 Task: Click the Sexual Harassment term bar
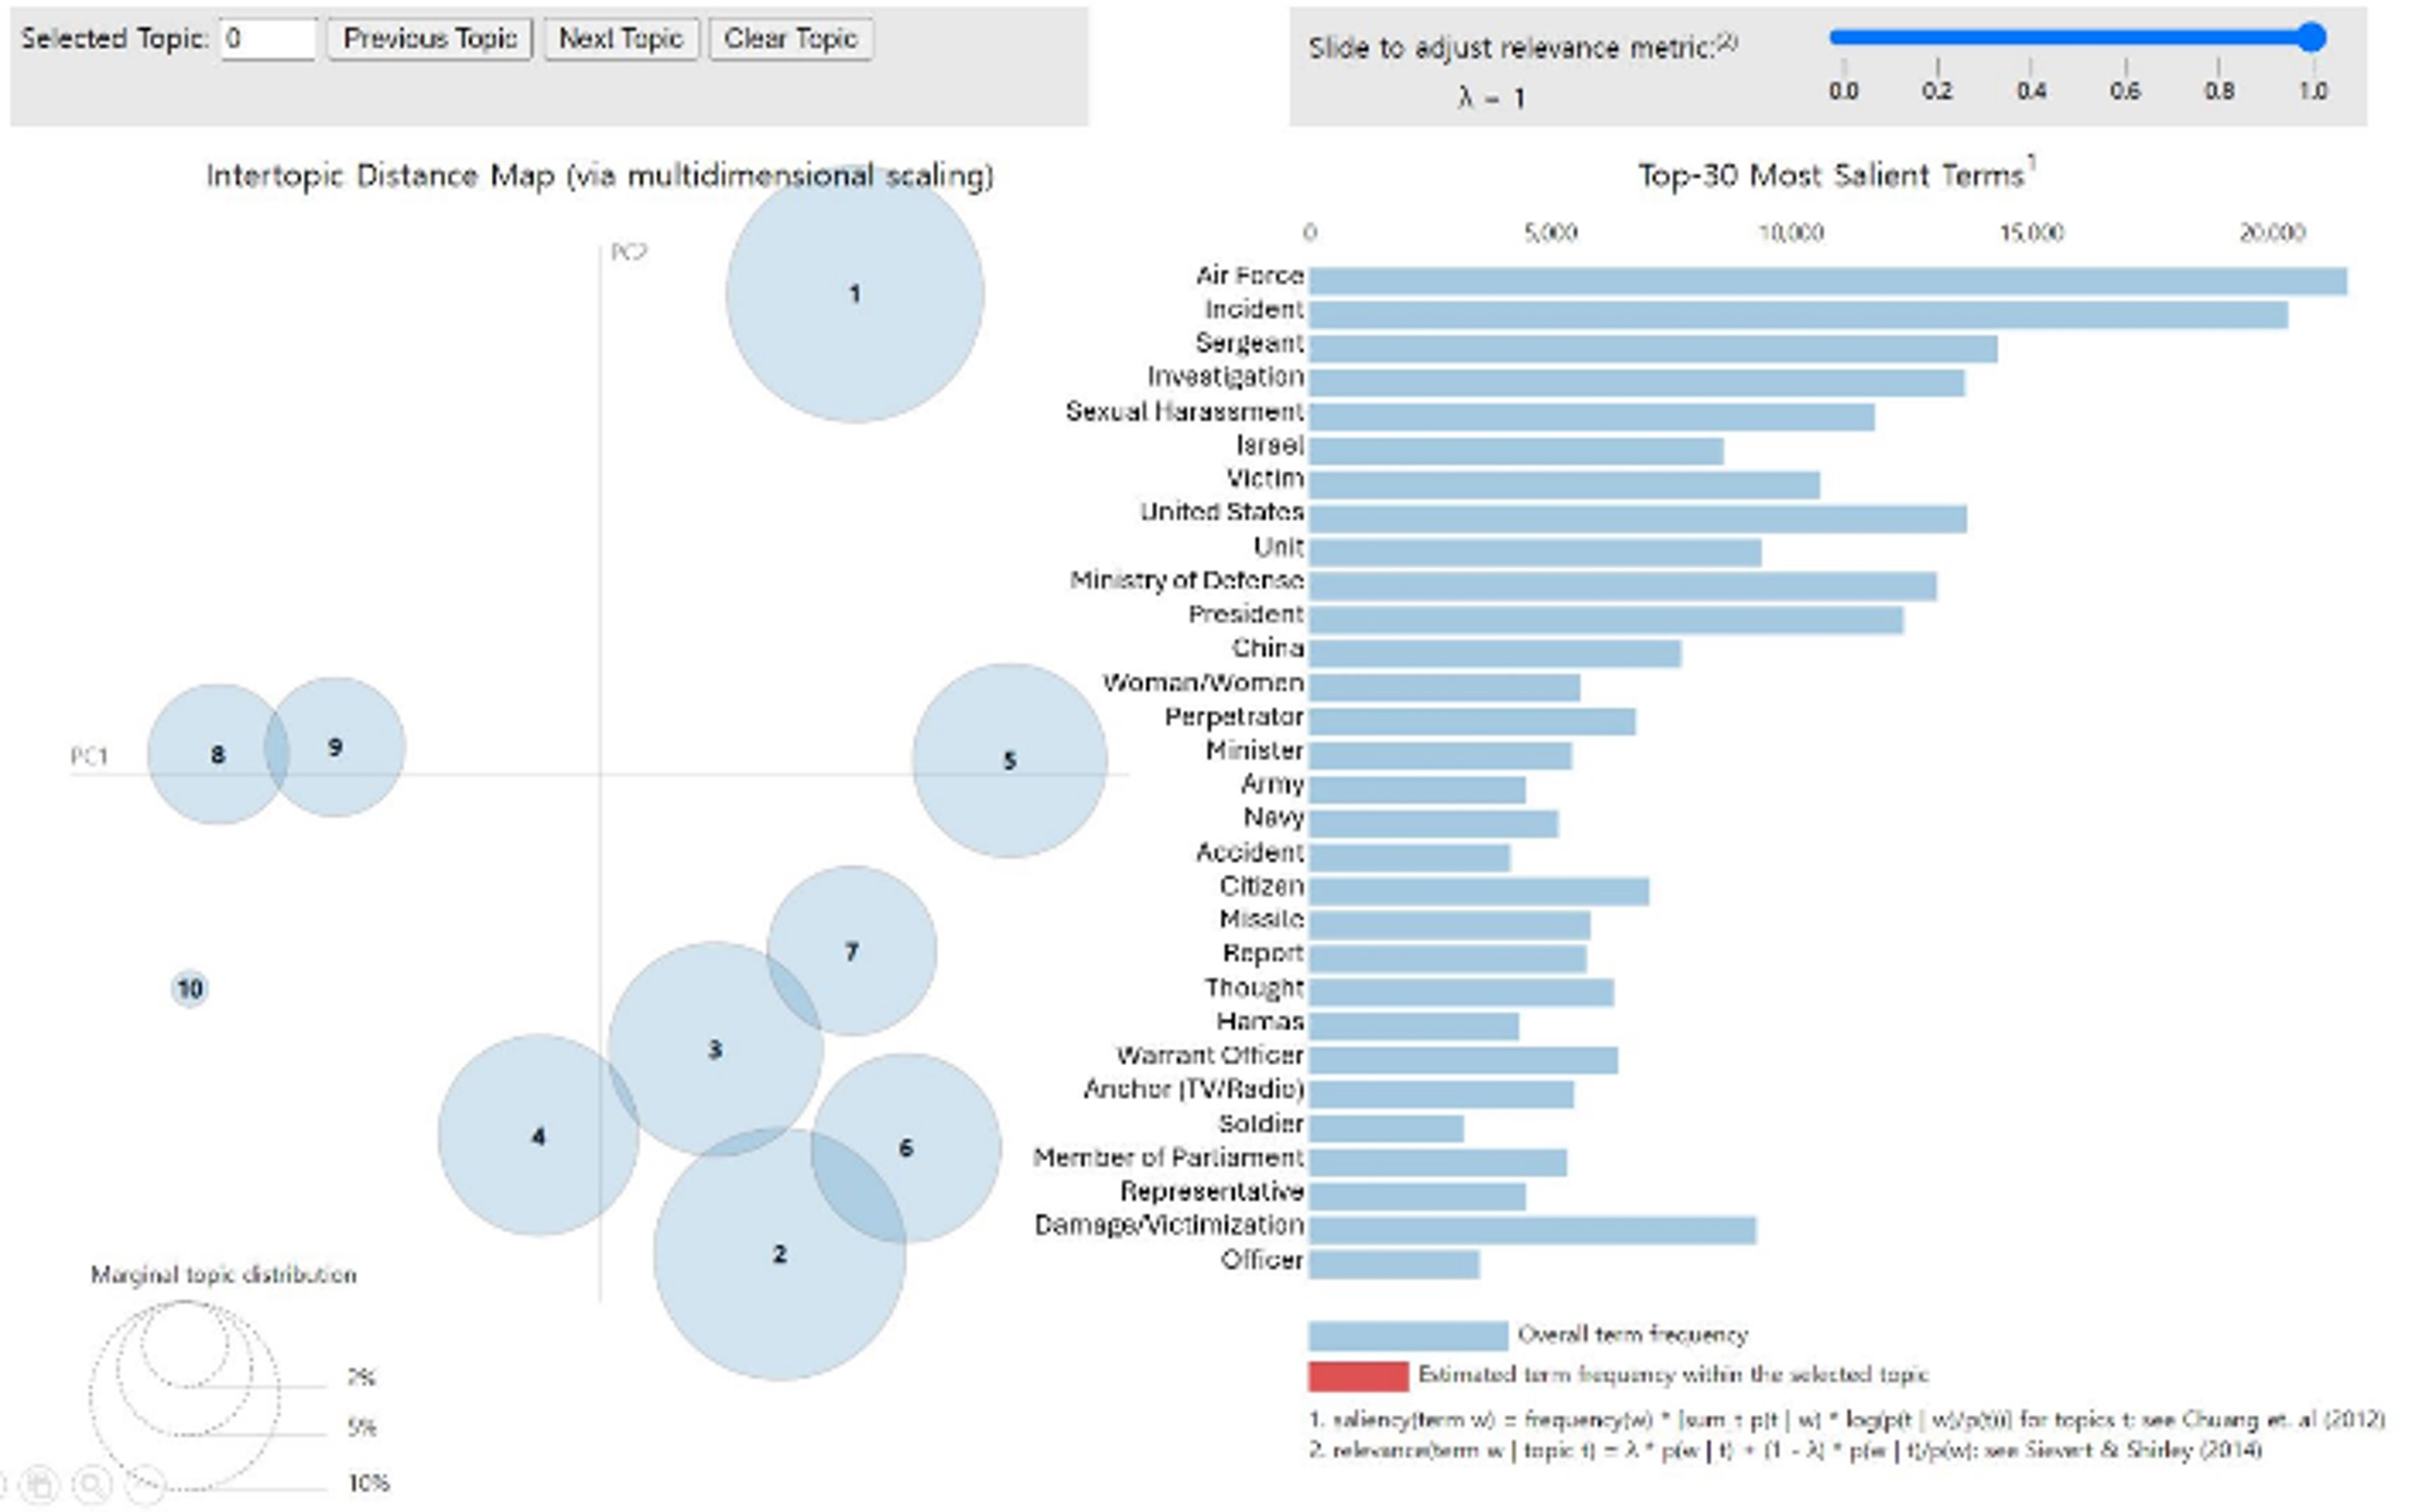[1591, 417]
